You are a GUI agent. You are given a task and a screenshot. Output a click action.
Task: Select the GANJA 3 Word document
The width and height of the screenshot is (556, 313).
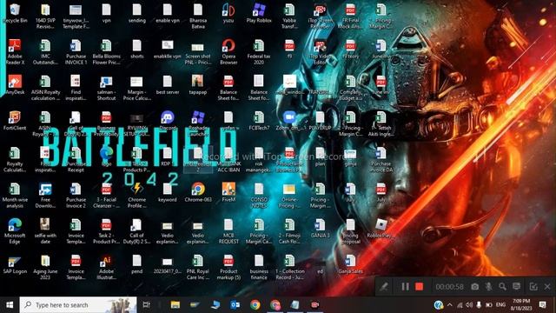[321, 228]
